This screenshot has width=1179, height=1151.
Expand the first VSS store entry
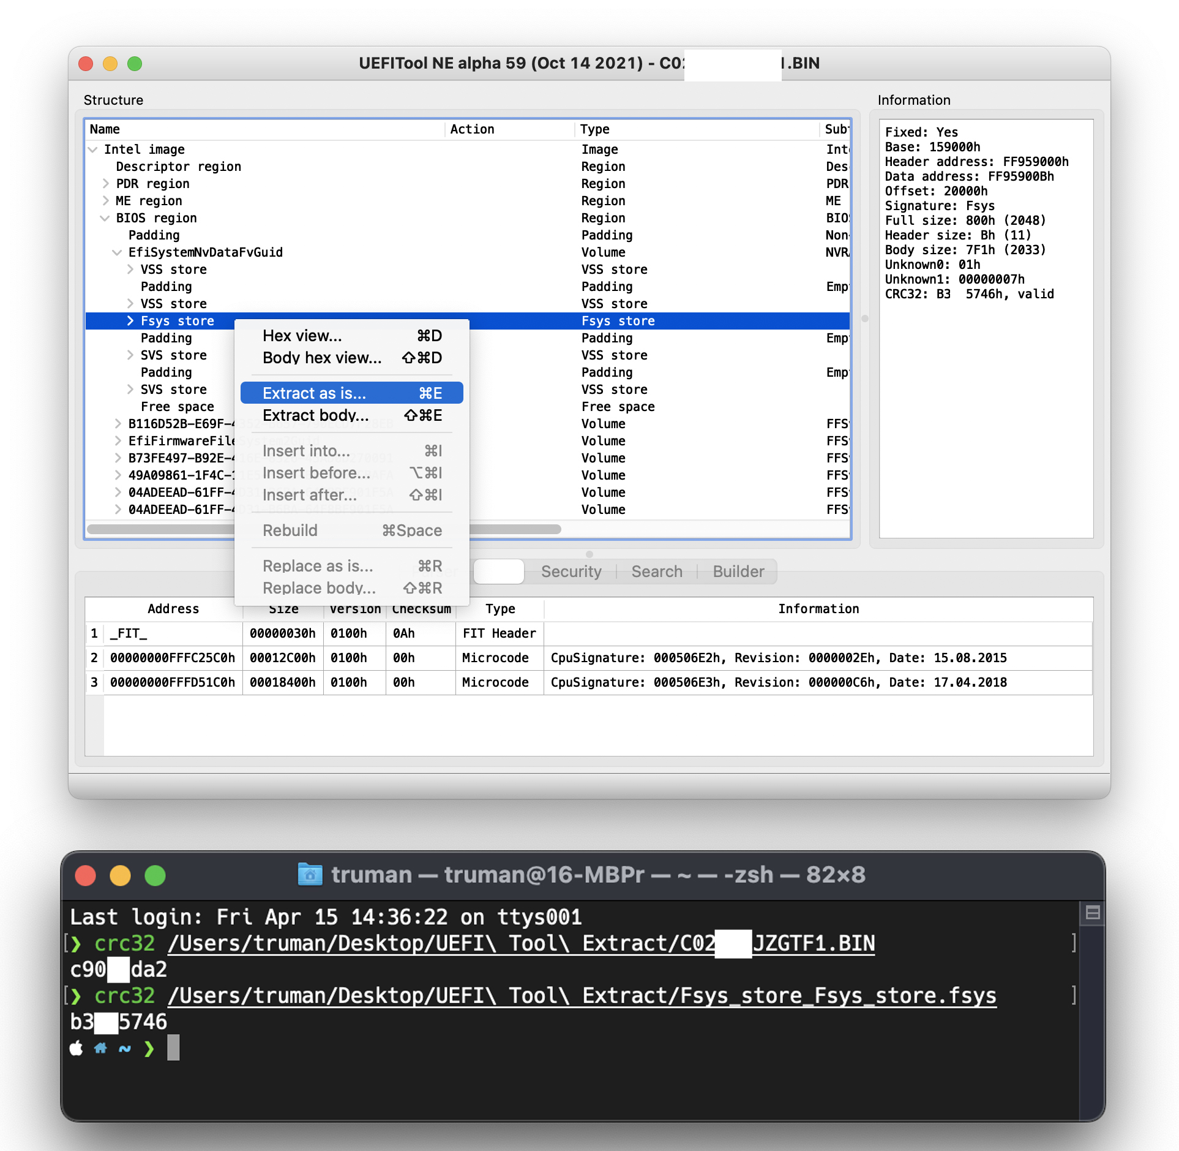(x=130, y=270)
